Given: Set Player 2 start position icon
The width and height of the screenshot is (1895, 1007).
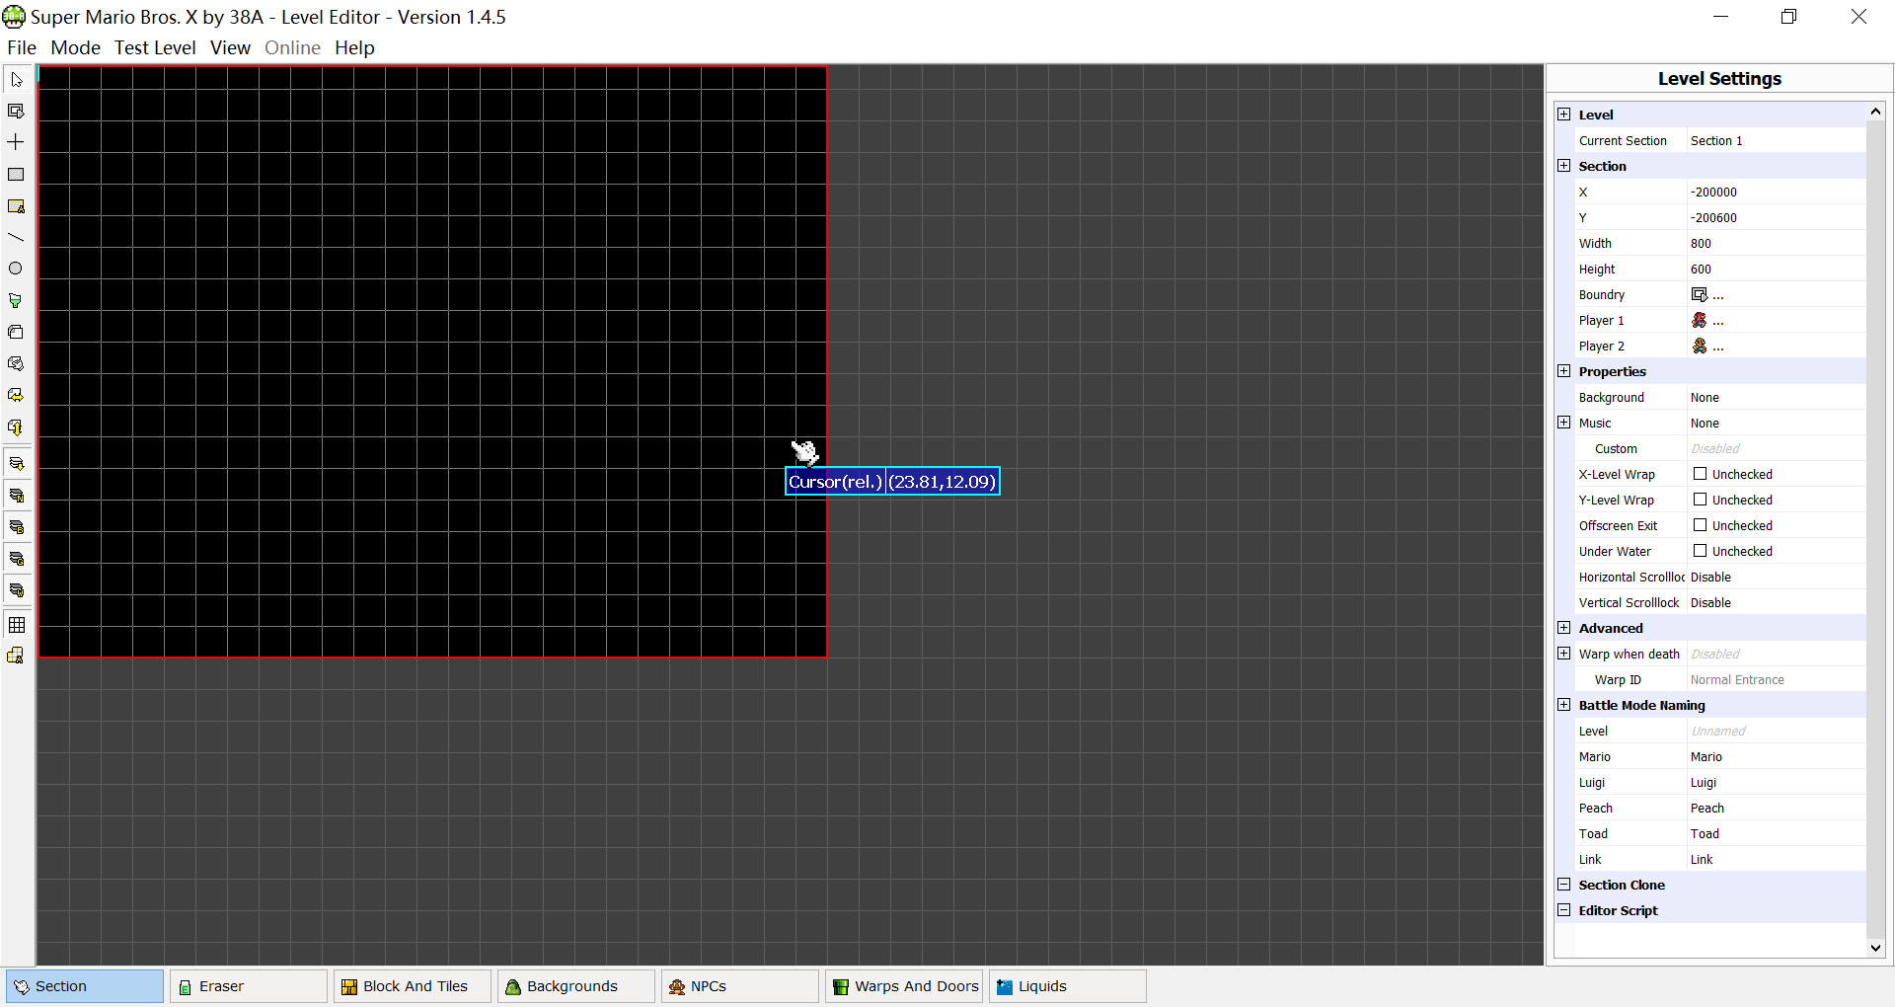Looking at the screenshot, I should (x=1700, y=346).
